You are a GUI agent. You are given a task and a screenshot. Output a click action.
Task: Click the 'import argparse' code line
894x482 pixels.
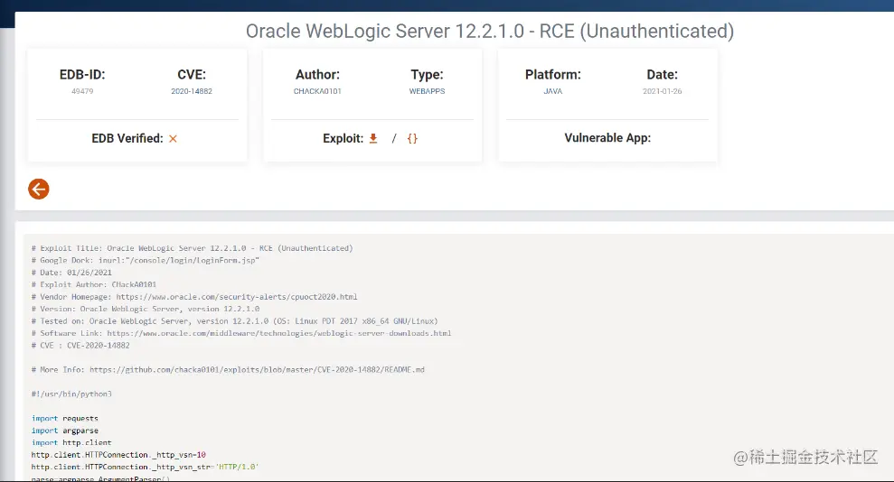point(65,431)
